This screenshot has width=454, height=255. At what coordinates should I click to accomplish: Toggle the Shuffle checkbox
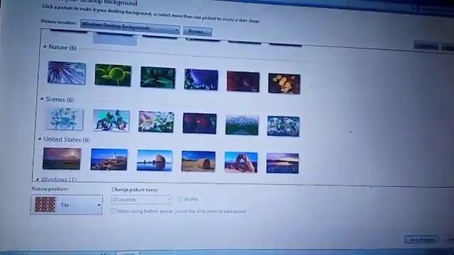[179, 199]
